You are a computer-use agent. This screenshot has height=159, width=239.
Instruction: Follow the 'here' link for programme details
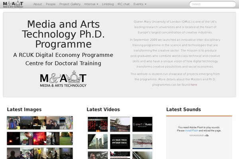(194, 85)
